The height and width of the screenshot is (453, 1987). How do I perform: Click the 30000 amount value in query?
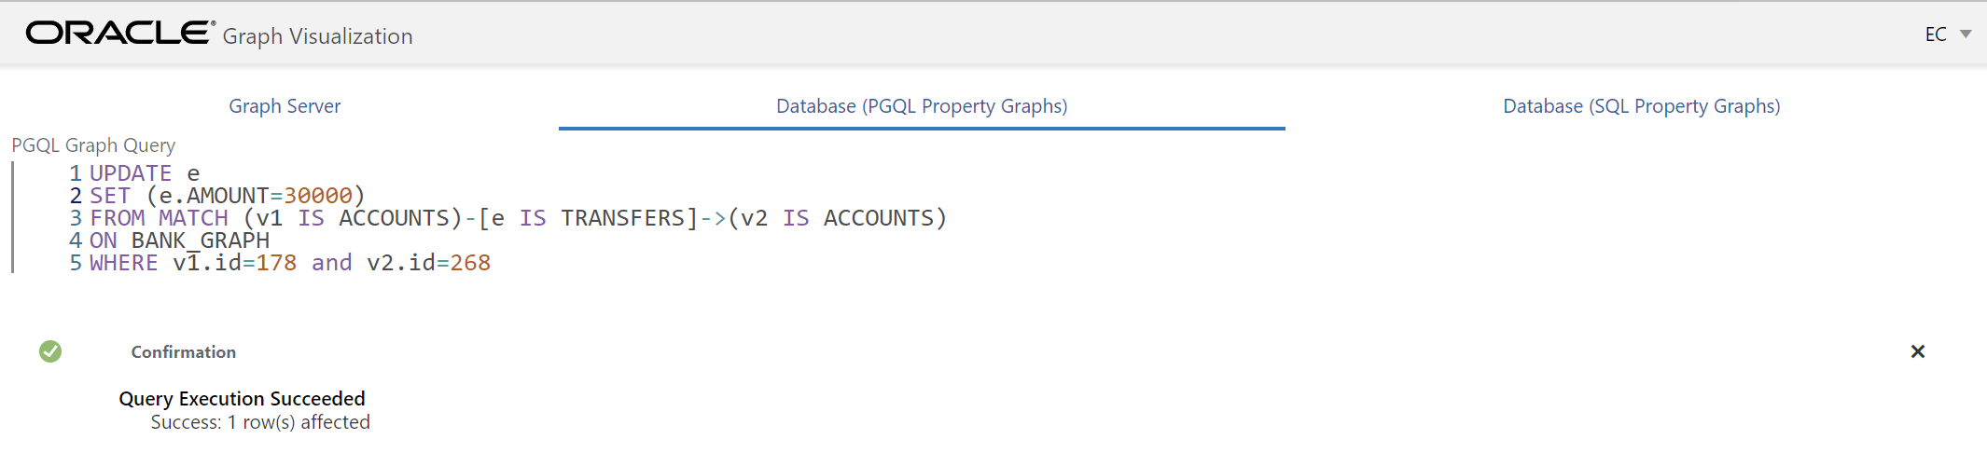click(318, 196)
